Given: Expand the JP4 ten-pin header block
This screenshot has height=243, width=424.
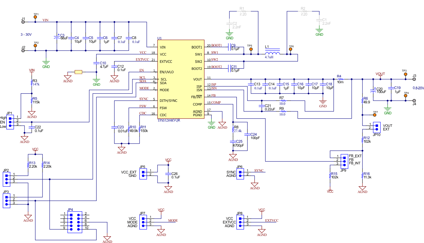Looking at the screenshot, I should pos(75,222).
